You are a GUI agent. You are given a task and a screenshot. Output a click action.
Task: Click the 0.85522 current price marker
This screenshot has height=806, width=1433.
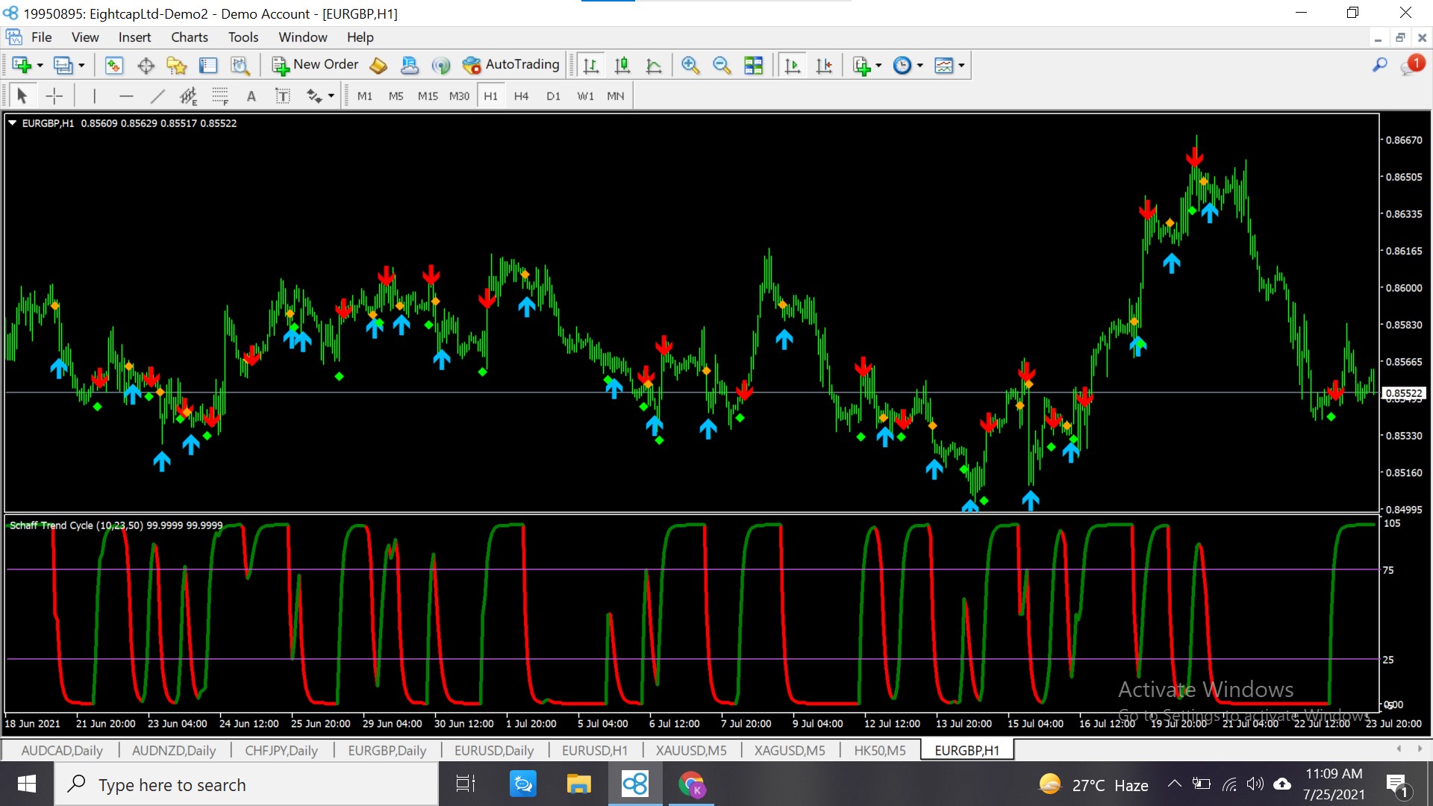(1403, 393)
